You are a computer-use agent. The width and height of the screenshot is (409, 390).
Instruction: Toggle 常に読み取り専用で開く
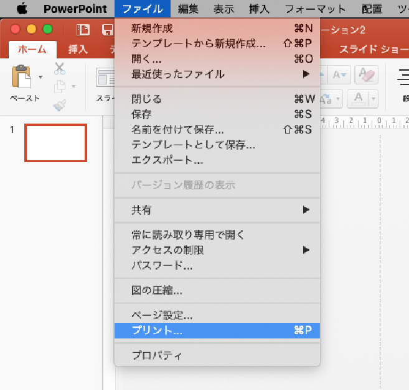pos(217,235)
